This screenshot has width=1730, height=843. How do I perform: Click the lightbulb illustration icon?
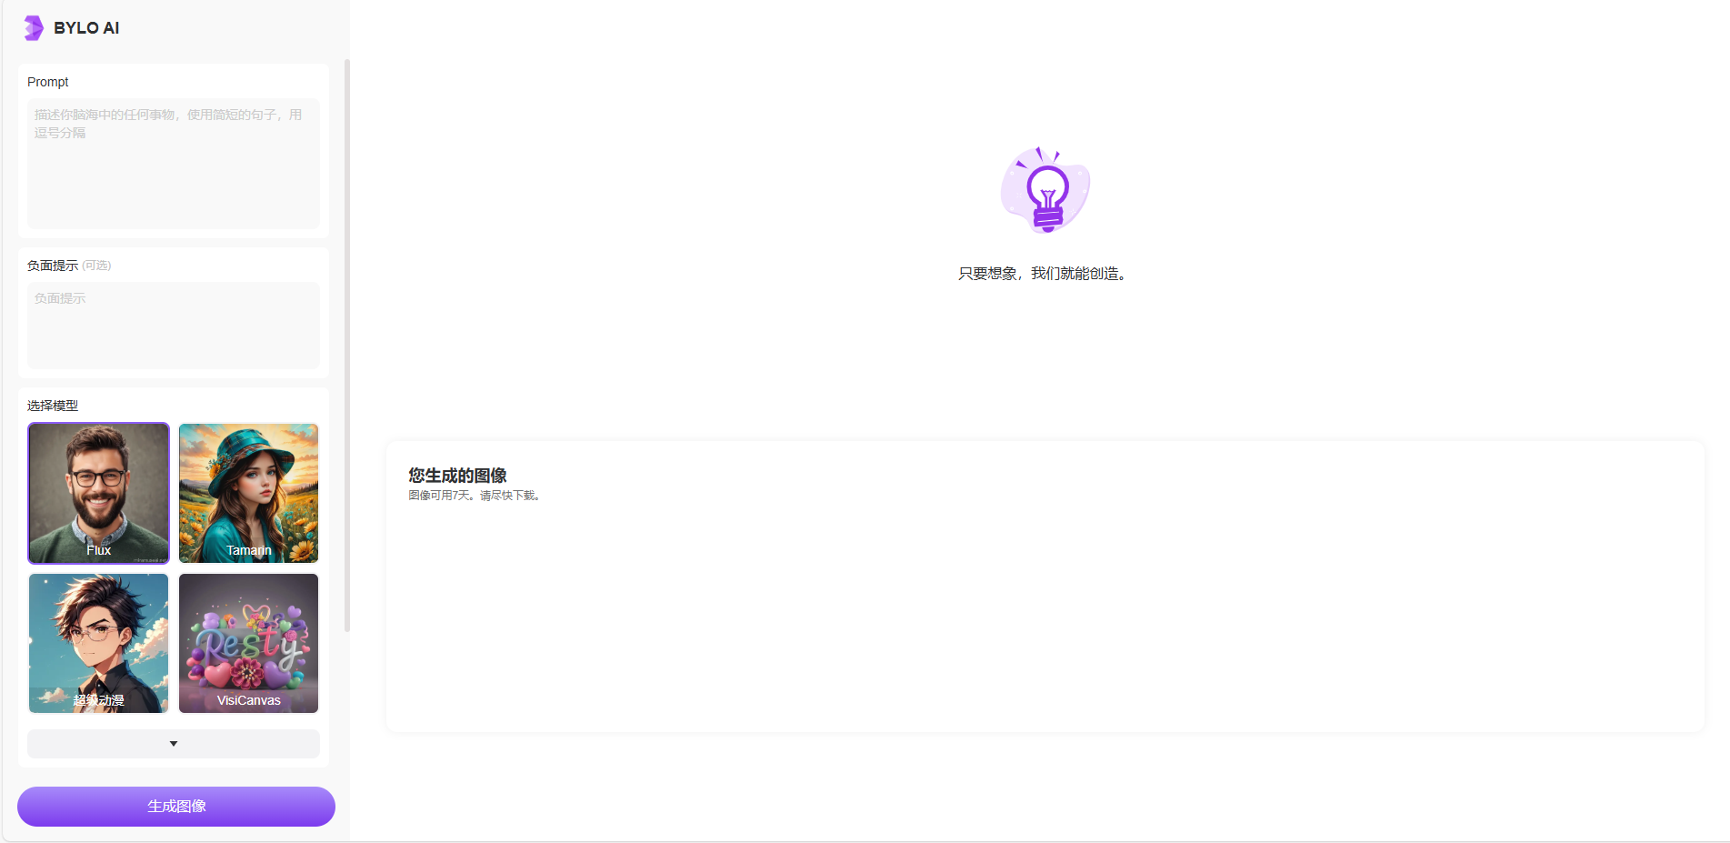pyautogui.click(x=1045, y=190)
